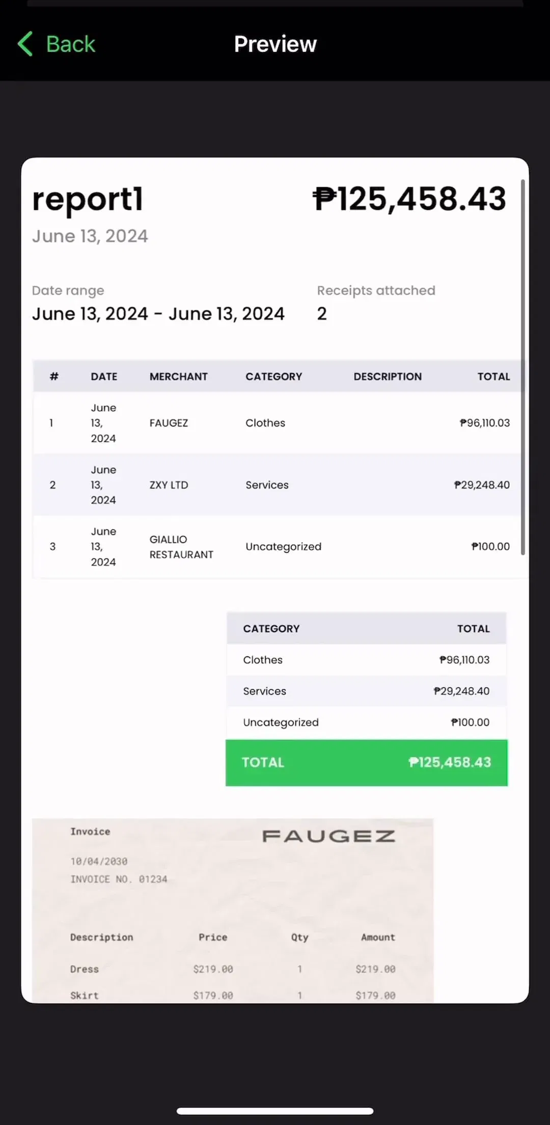The image size is (550, 1125).
Task: Click the DESCRIPTION column header
Action: point(388,377)
